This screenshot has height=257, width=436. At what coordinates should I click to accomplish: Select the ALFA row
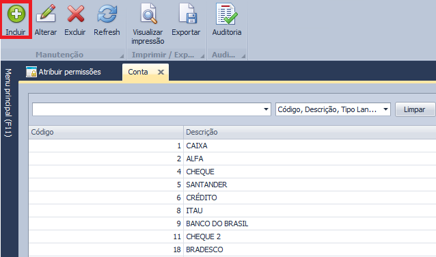point(232,159)
